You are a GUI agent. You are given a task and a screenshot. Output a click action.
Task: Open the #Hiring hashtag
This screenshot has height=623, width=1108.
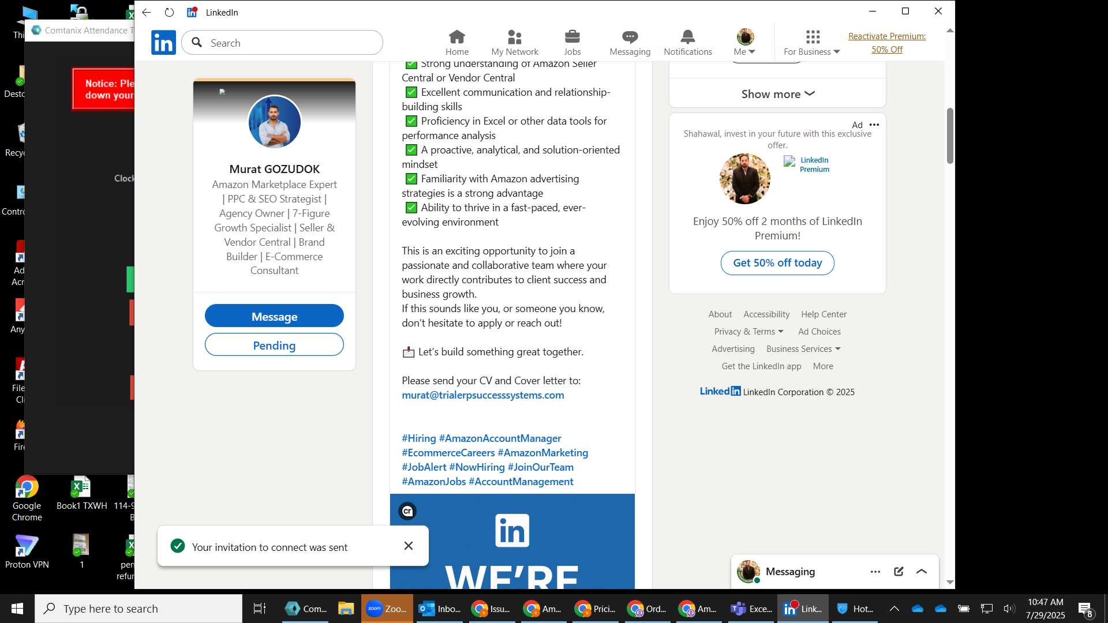418,438
